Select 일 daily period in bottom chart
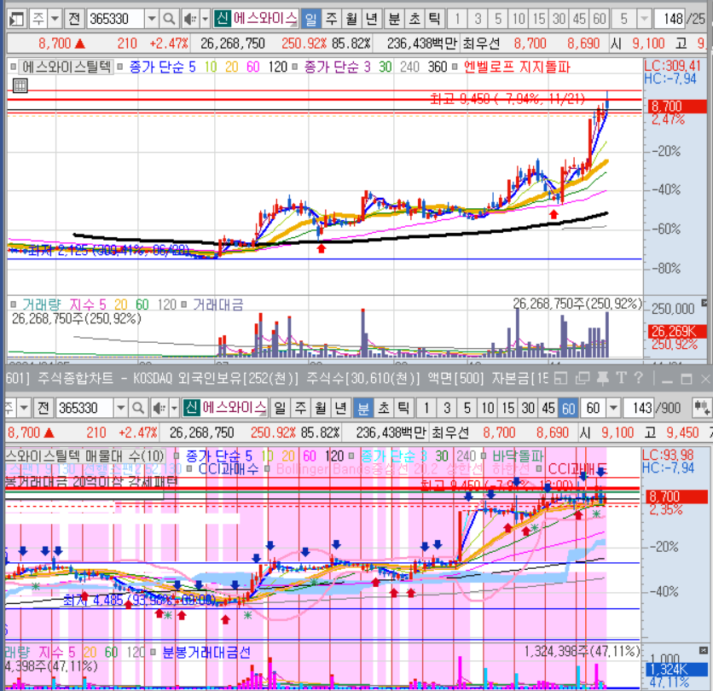 click(x=280, y=408)
